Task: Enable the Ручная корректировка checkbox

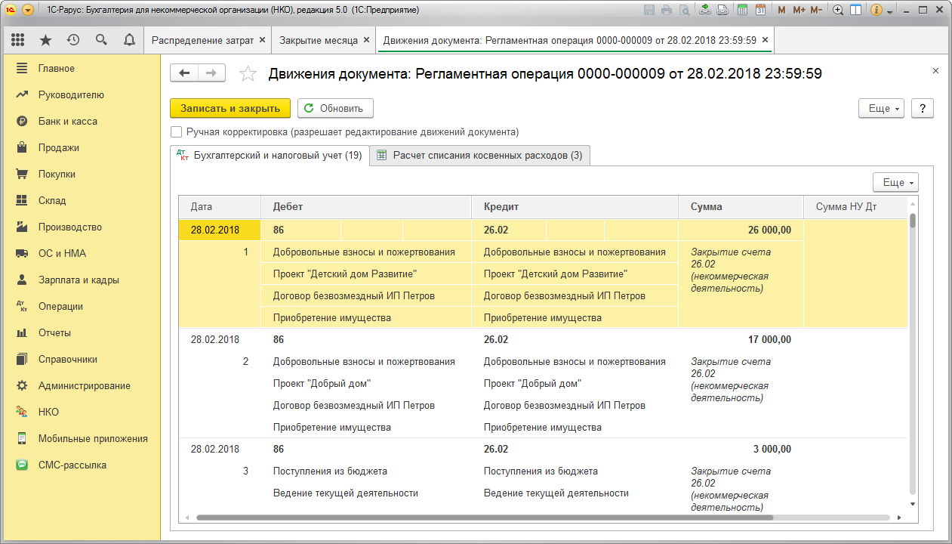Action: 177,131
